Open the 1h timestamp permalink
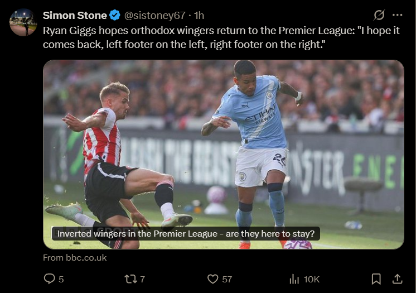This screenshot has width=416, height=293. pos(199,15)
